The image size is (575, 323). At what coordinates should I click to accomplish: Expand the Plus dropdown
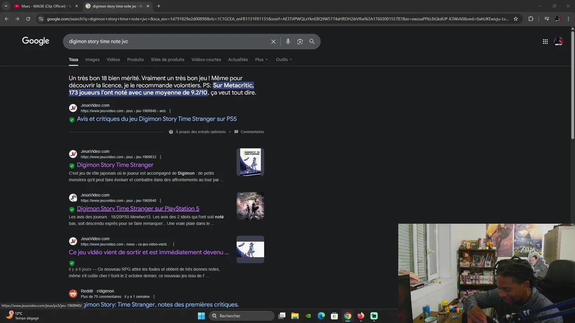261,60
